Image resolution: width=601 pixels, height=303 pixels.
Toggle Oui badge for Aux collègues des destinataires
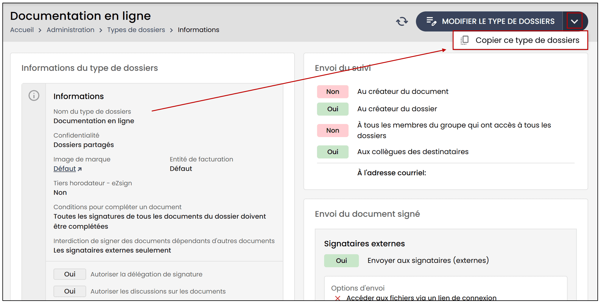coord(332,152)
